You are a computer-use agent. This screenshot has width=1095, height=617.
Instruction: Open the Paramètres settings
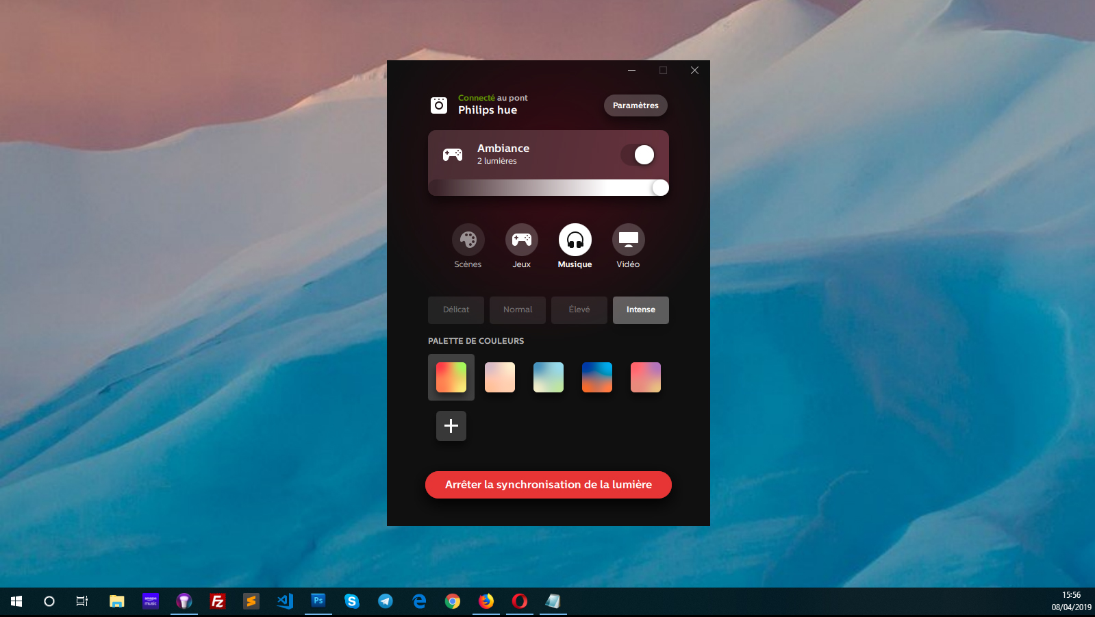pyautogui.click(x=635, y=105)
